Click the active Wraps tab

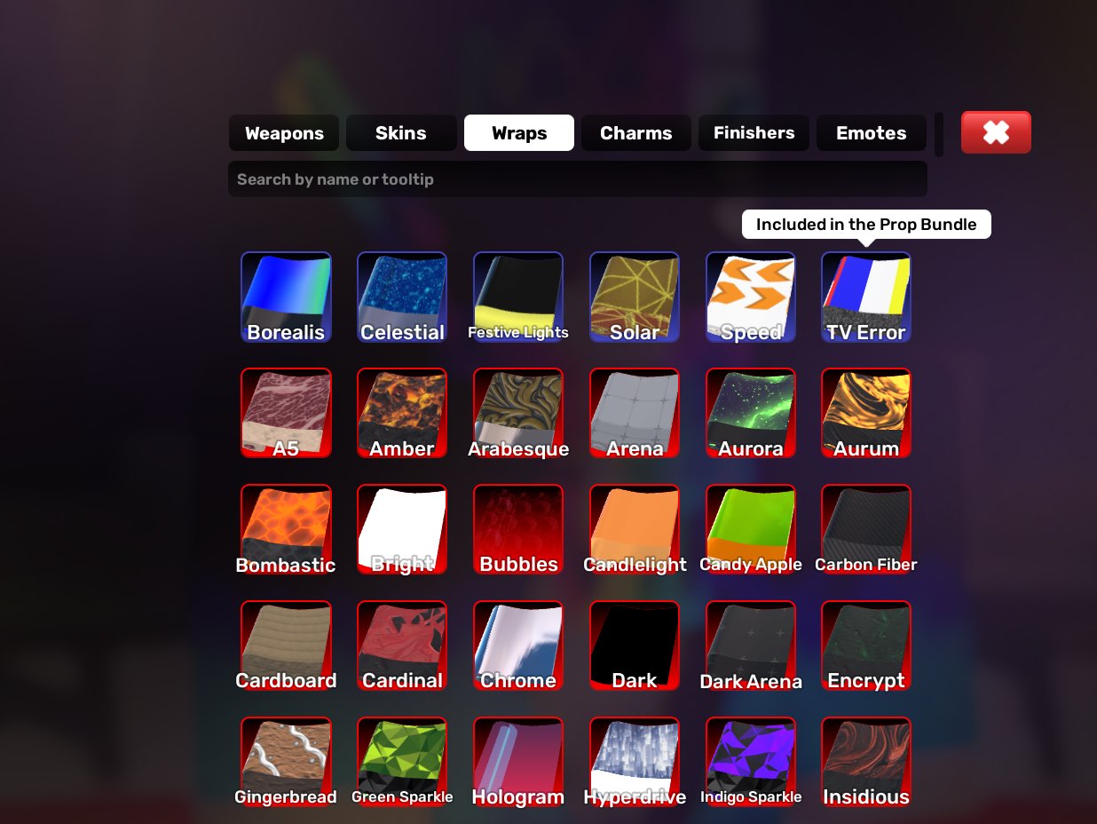(x=519, y=133)
